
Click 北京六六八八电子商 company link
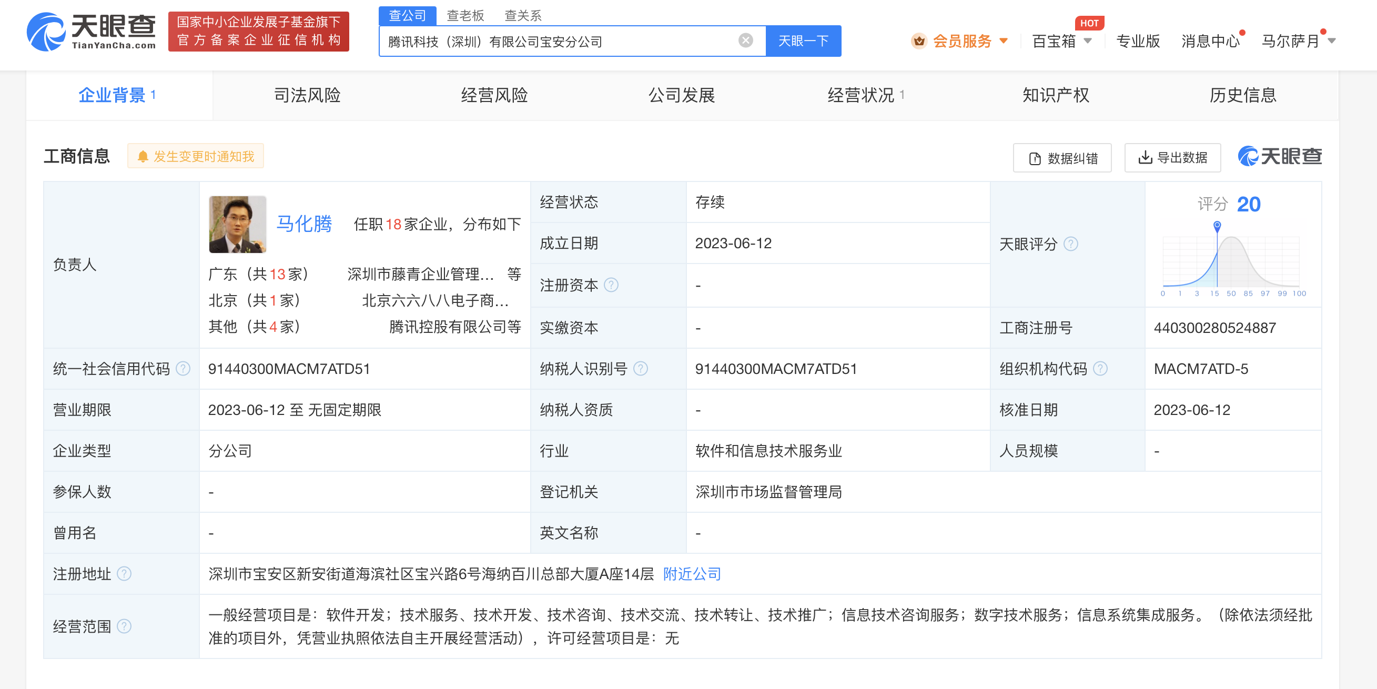point(435,300)
